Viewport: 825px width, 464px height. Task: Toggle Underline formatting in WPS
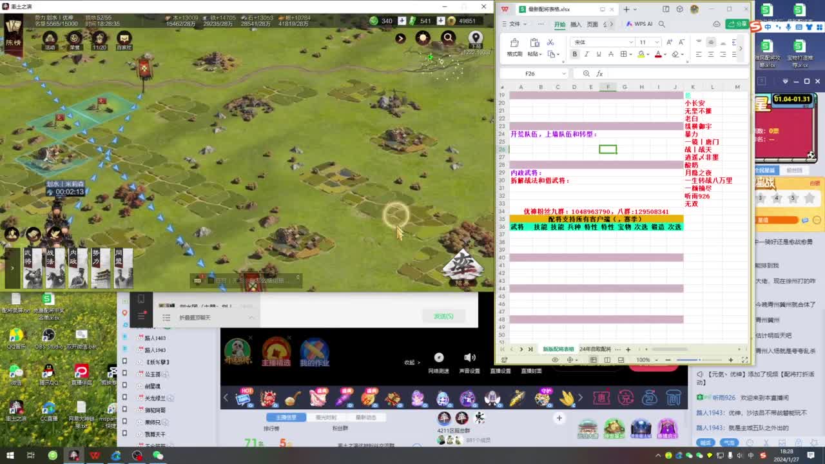pyautogui.click(x=599, y=54)
